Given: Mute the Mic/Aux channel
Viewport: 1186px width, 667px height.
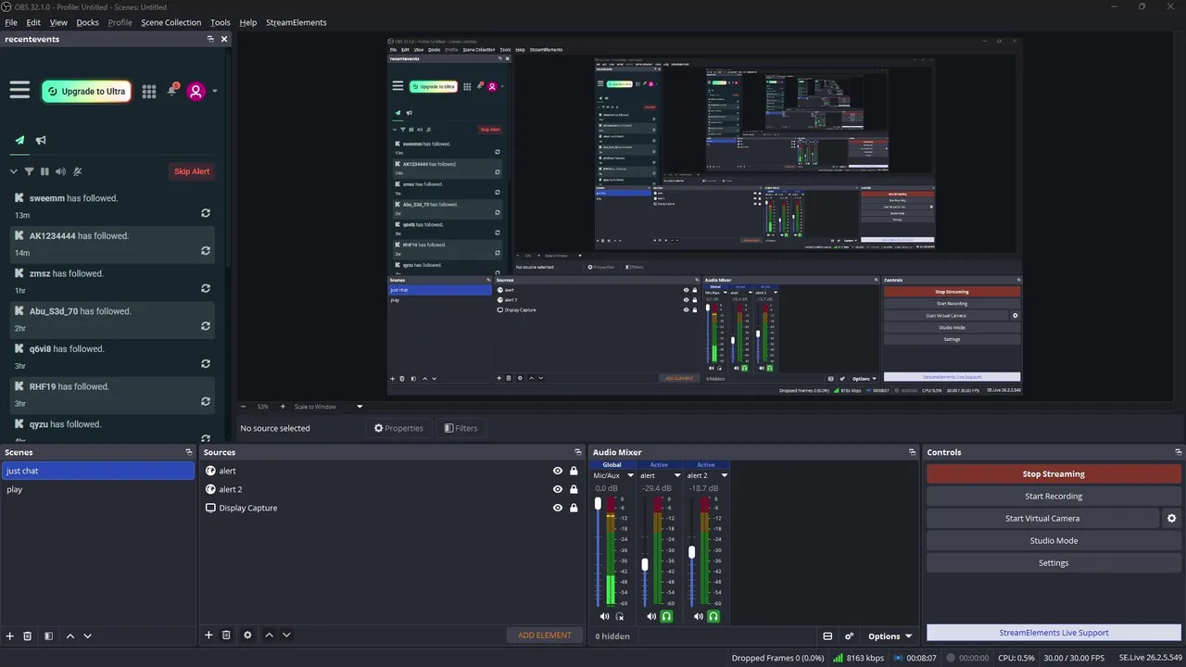Looking at the screenshot, I should (x=605, y=616).
